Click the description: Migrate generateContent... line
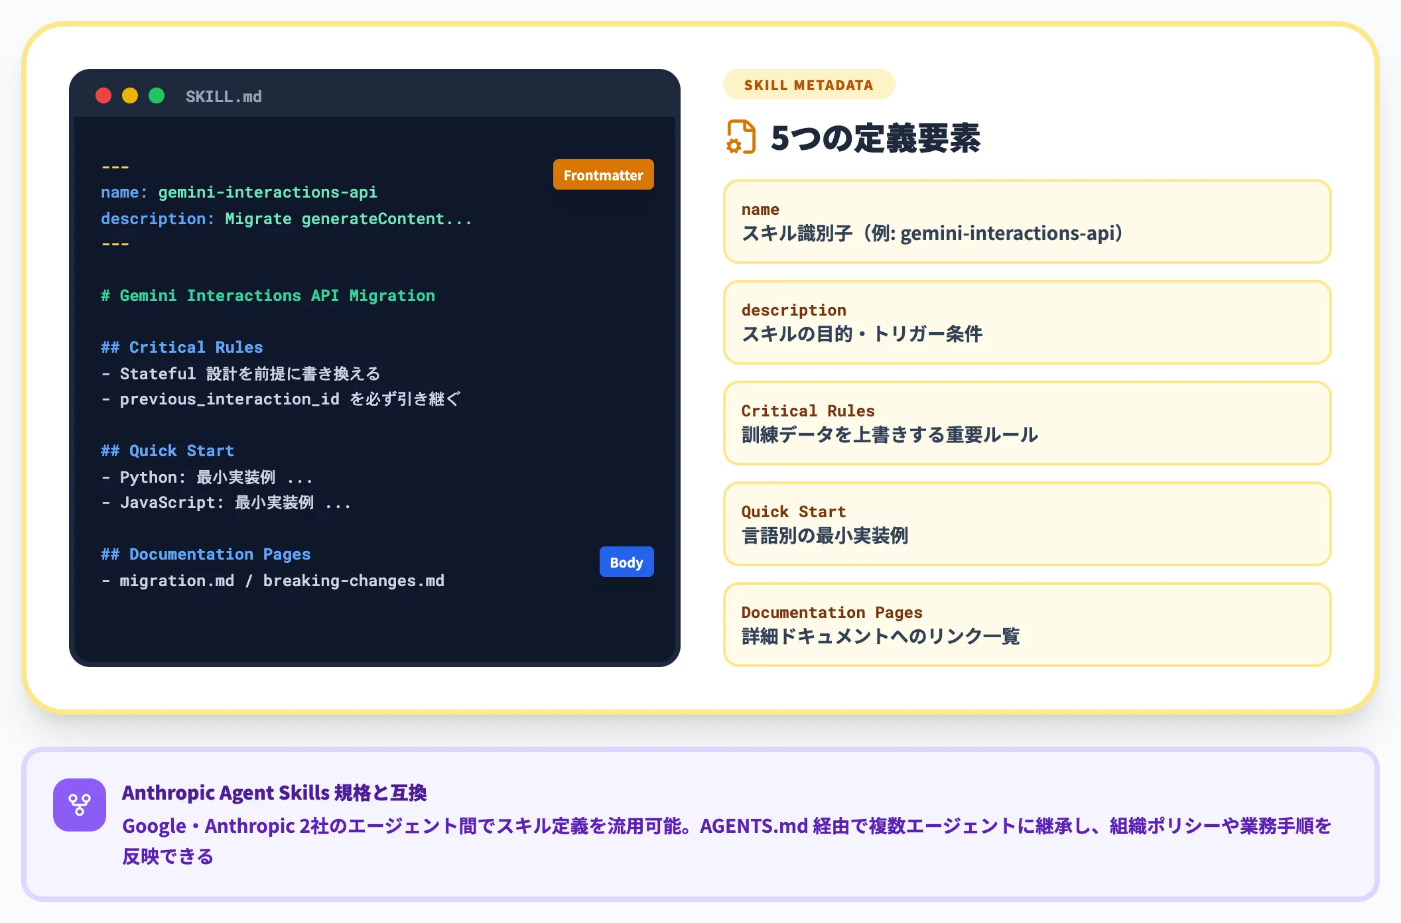Image resolution: width=1401 pixels, height=923 pixels. pos(287,219)
